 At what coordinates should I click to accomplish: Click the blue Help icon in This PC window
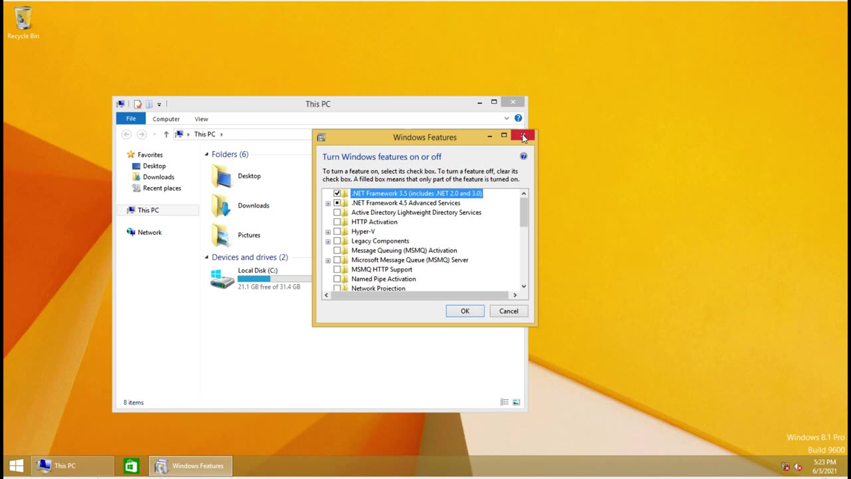coord(518,118)
